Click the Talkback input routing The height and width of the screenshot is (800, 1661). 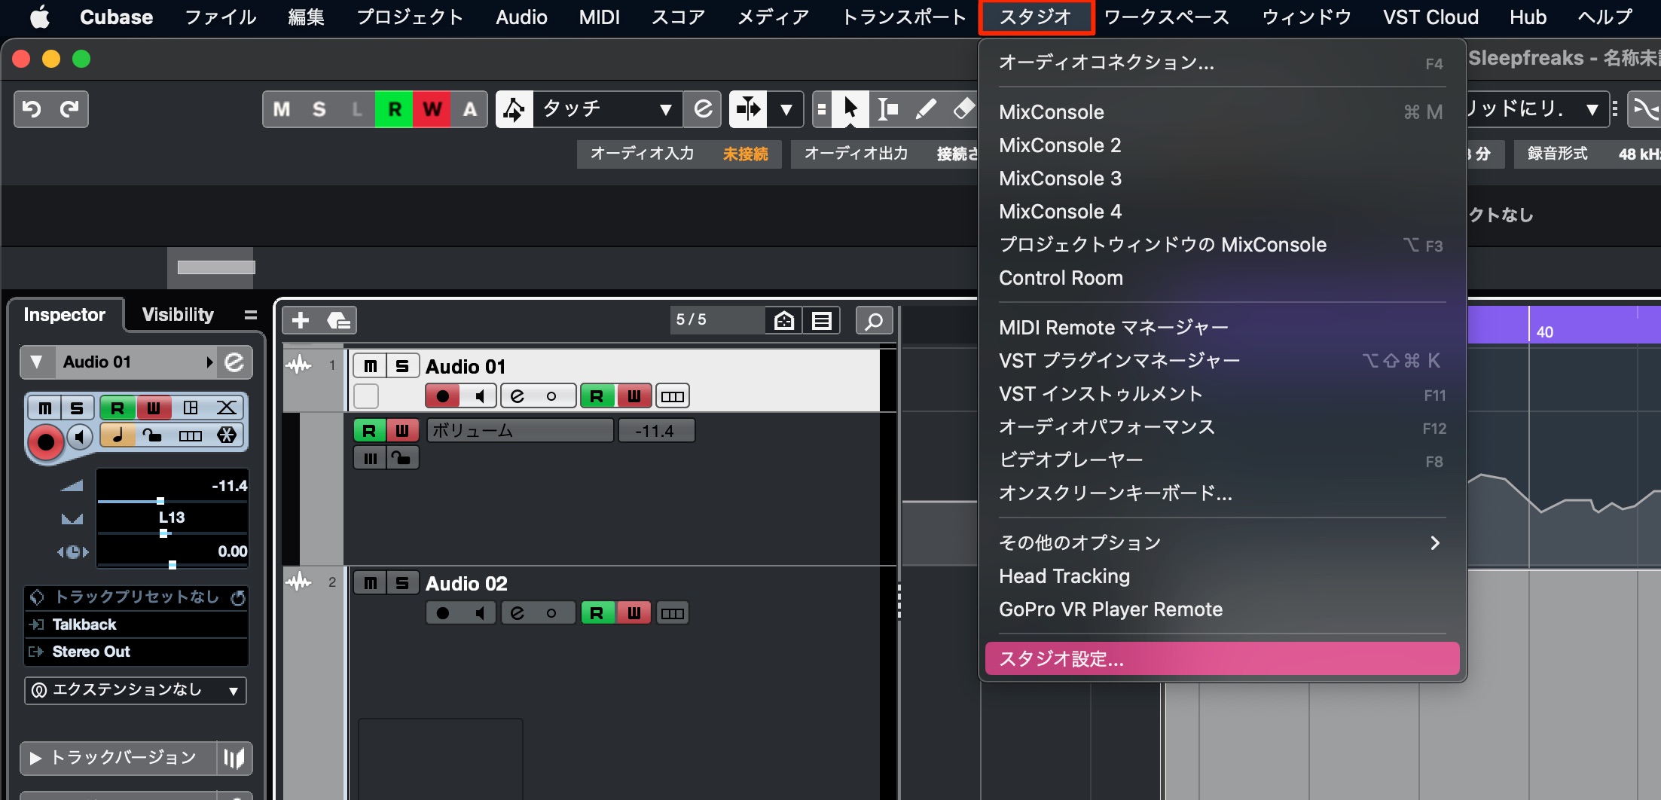[136, 624]
